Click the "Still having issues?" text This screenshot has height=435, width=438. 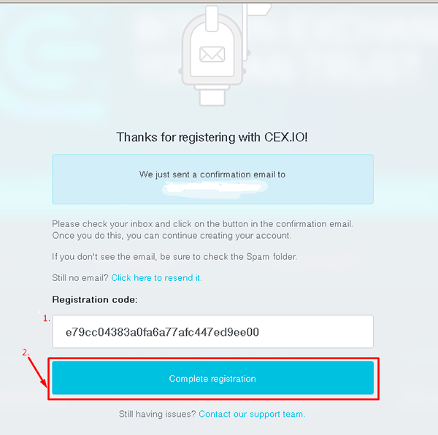click(157, 414)
